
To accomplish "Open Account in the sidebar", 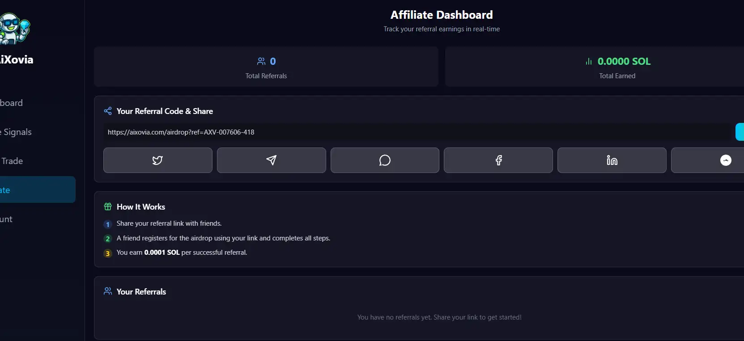I will (6, 219).
